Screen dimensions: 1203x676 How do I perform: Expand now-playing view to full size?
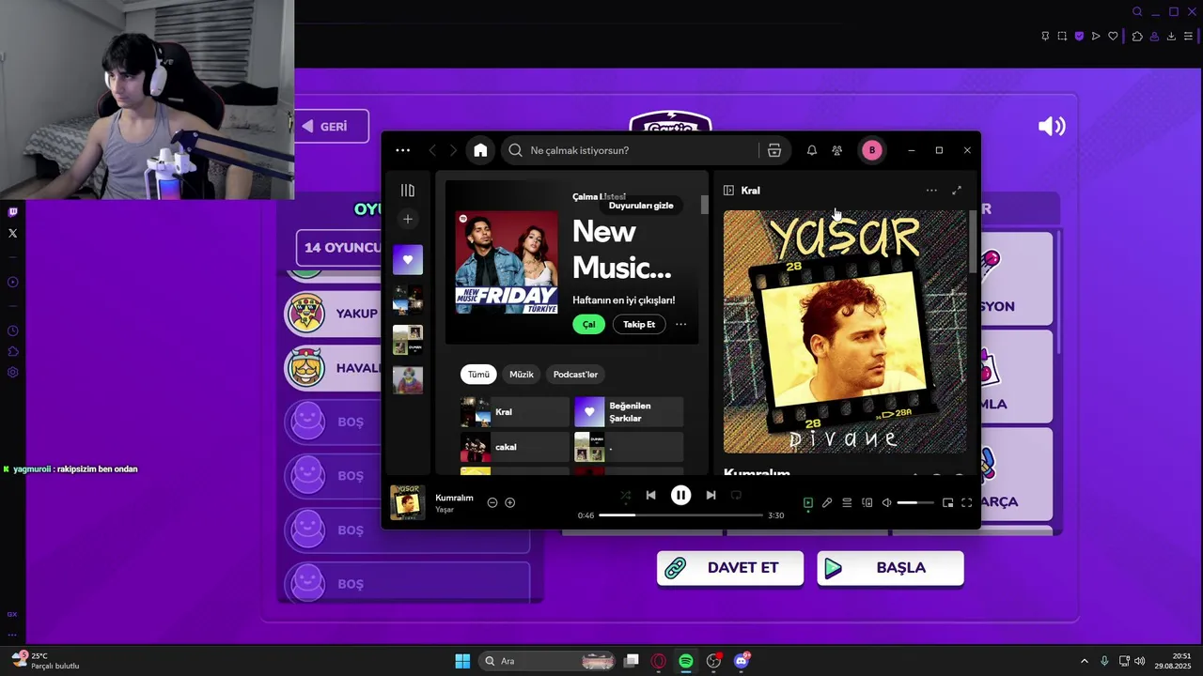(957, 191)
